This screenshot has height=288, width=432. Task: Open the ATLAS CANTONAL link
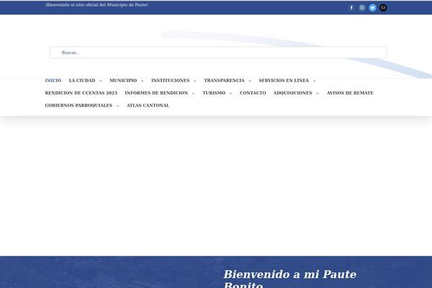tap(148, 105)
